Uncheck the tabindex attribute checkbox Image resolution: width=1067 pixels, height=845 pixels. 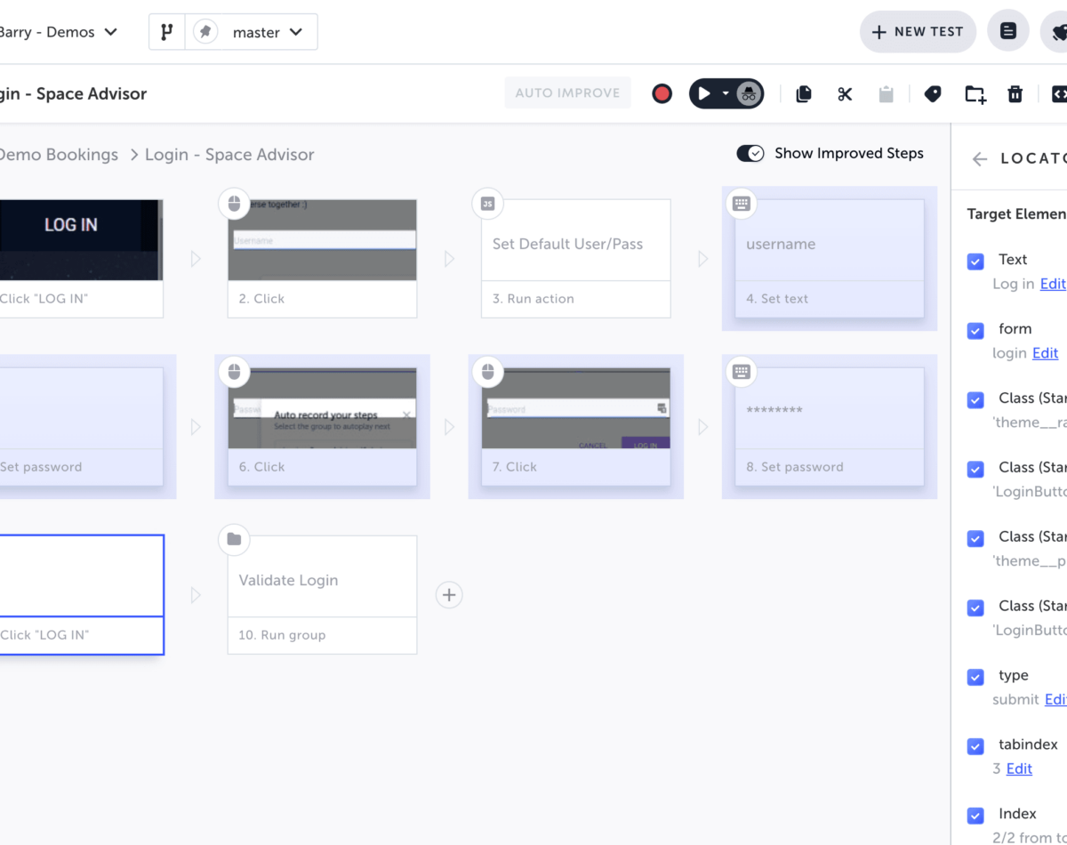point(975,745)
